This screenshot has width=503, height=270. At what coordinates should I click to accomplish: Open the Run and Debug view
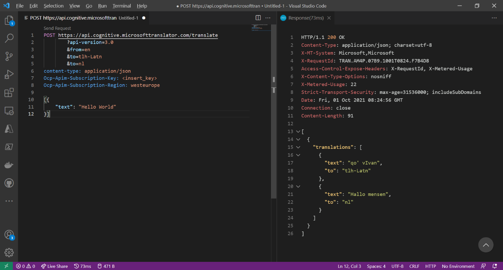pos(9,74)
